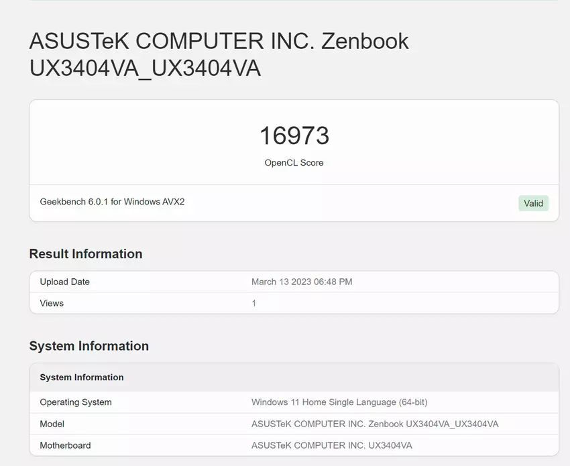Click the Motherboard value ASUSTeK COMPUTER INC. UX3404VA
570x466 pixels.
pos(331,445)
